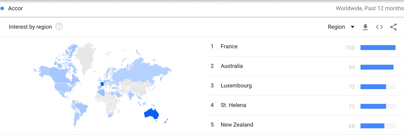
Task: Click the New Zealand interest bar
Action: [372, 126]
